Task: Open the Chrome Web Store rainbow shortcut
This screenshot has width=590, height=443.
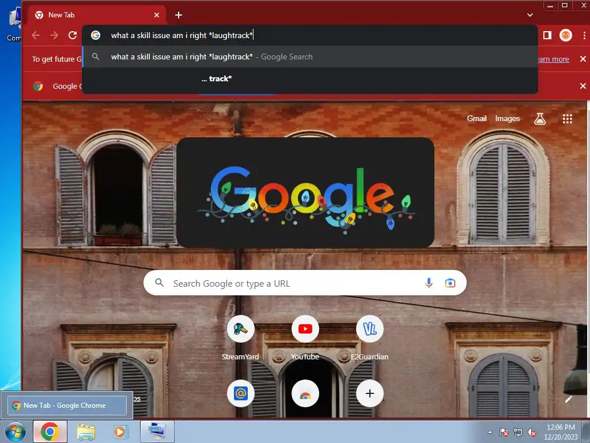Action: (305, 393)
